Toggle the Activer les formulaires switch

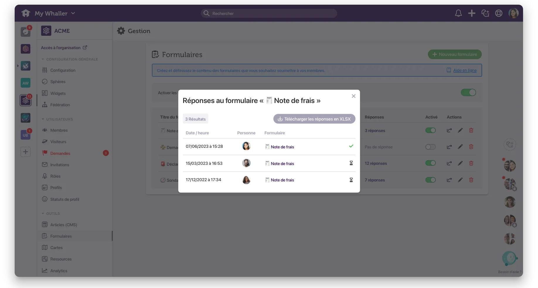pos(468,92)
